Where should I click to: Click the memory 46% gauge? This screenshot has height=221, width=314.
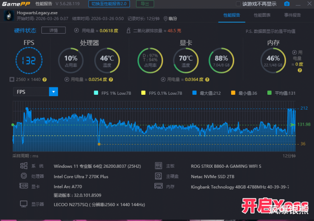pyautogui.click(x=273, y=60)
